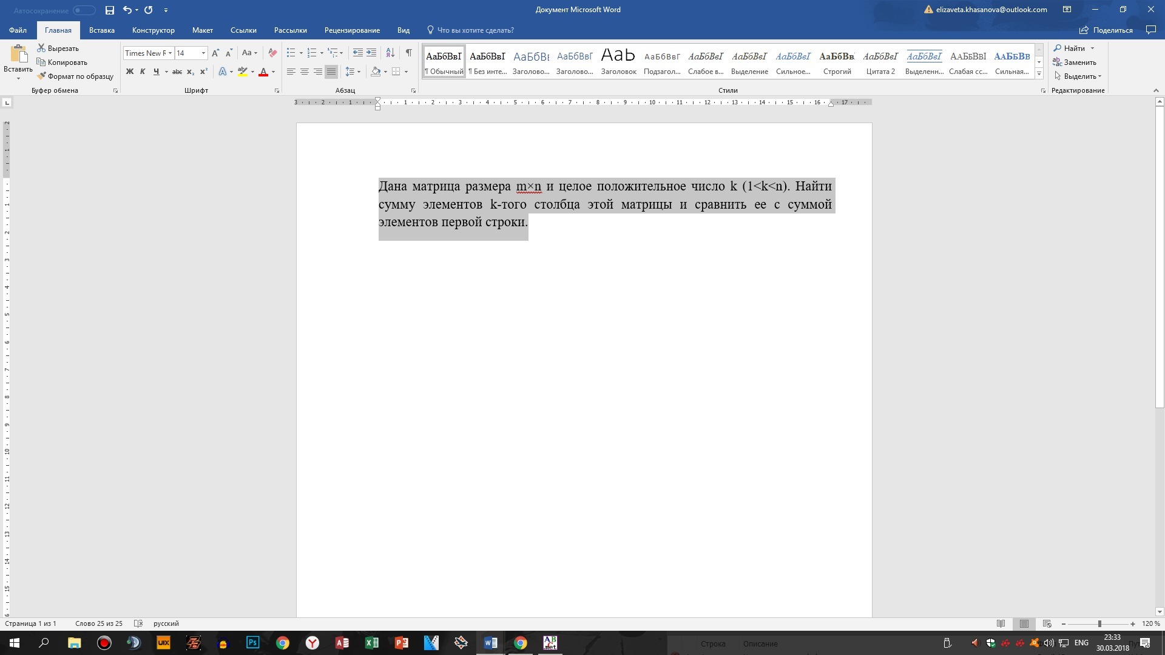
Task: Toggle bold formatting Ж
Action: 129,72
